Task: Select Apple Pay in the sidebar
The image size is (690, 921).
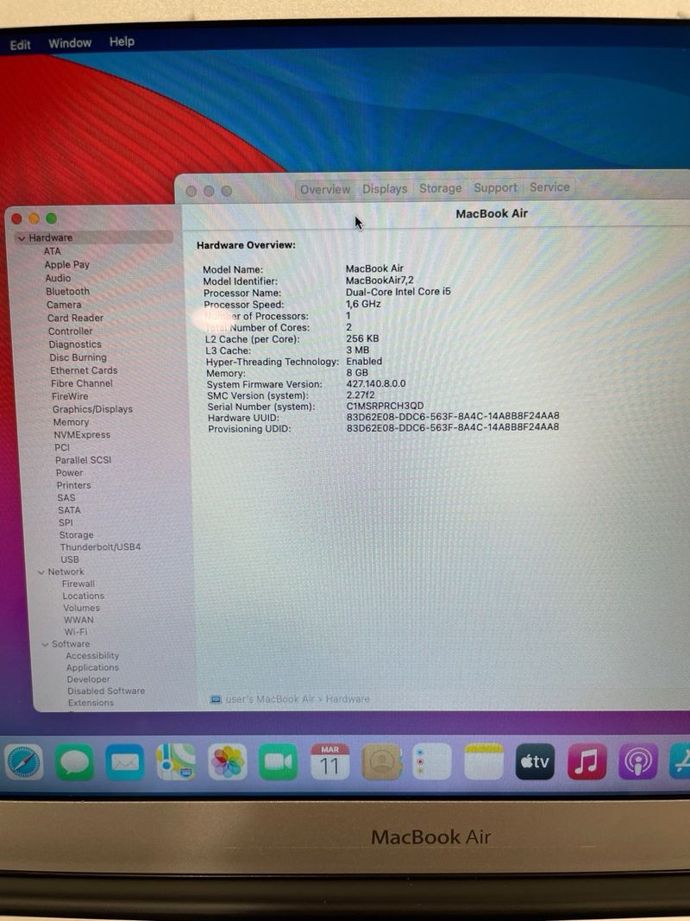Action: pos(67,264)
